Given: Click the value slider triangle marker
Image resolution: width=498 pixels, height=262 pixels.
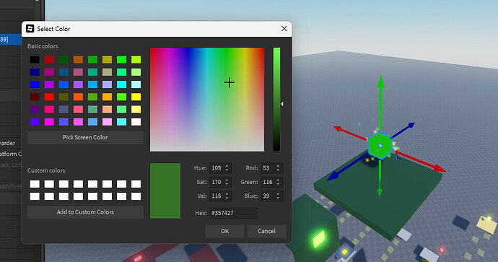Looking at the screenshot, I should tap(281, 104).
